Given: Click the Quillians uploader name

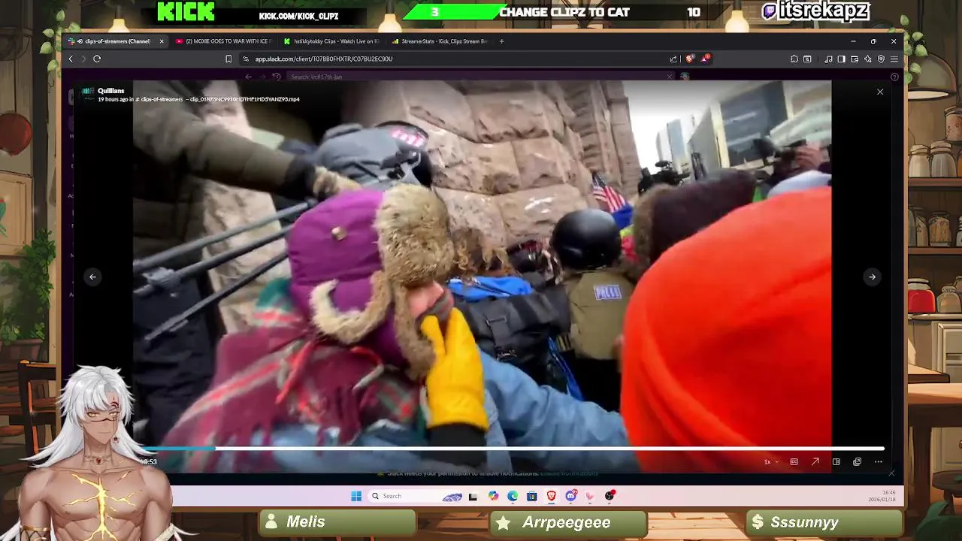Looking at the screenshot, I should click(x=110, y=91).
